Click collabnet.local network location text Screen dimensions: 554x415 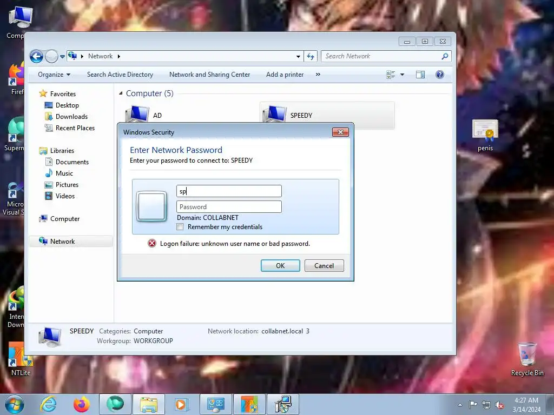pos(286,331)
